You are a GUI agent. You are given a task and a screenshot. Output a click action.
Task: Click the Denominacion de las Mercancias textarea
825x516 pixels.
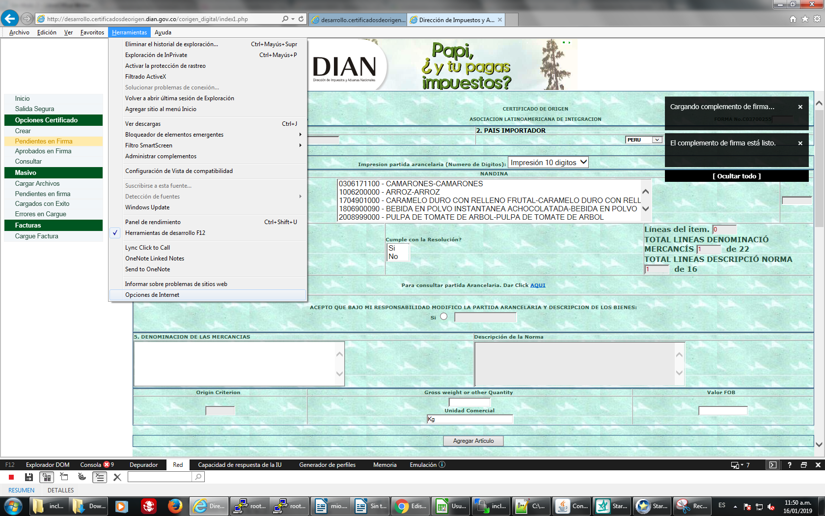(239, 364)
